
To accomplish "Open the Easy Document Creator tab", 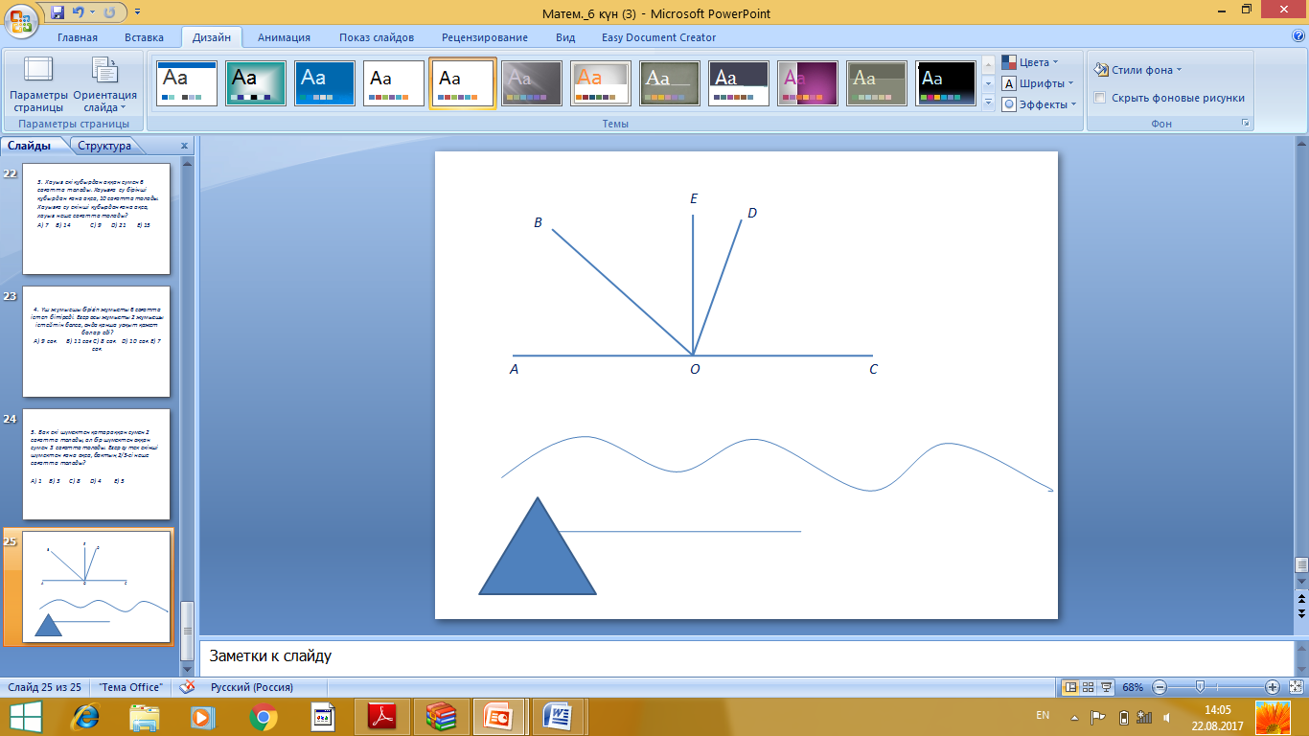I will click(x=659, y=37).
